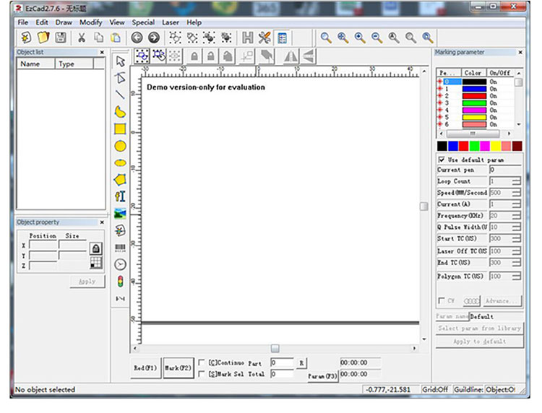Screen dimensions: 542x413
Task: Choose the barcode tool
Action: point(120,248)
